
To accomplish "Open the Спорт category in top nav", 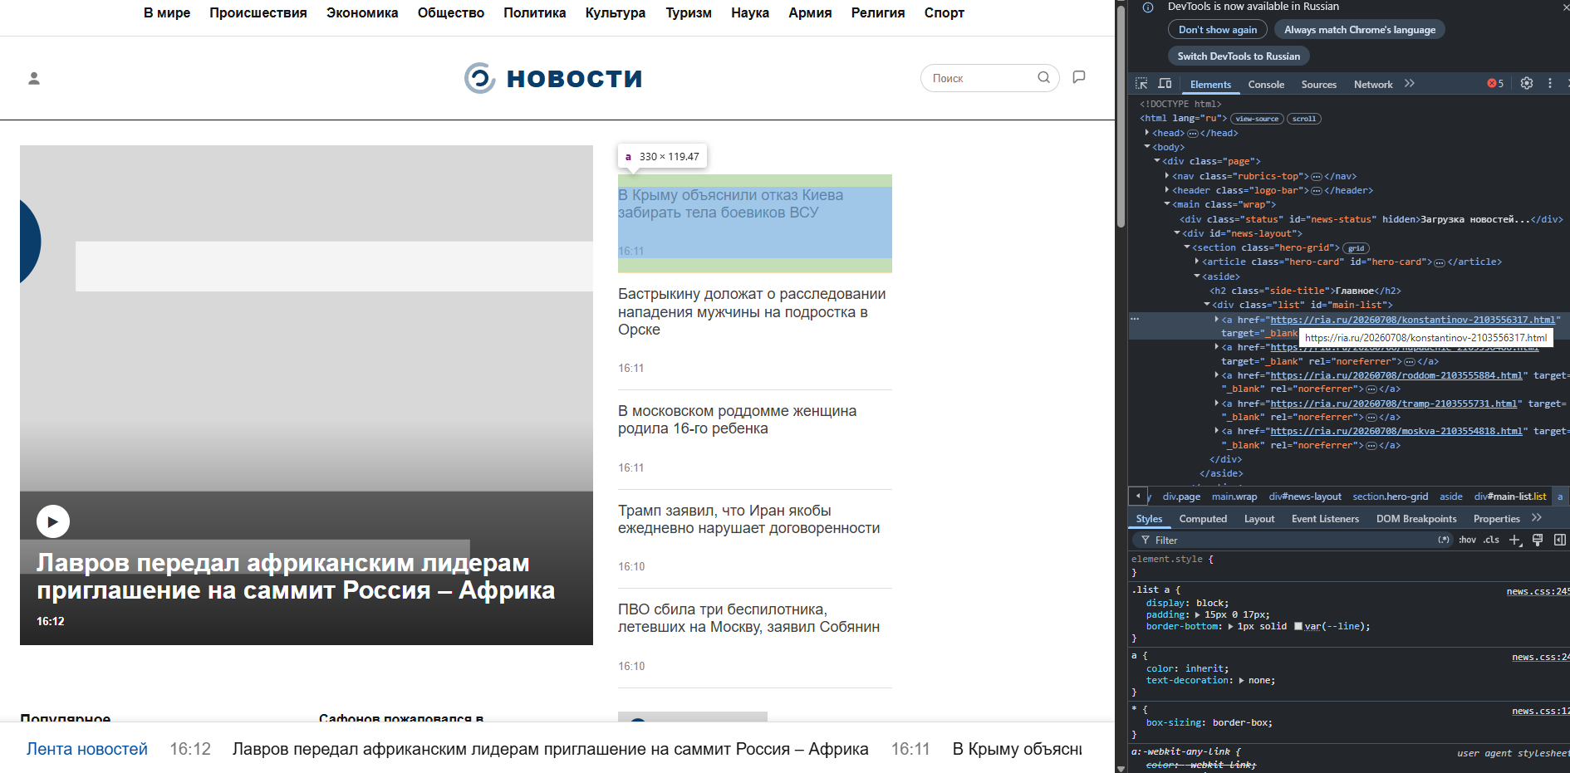I will click(x=944, y=13).
